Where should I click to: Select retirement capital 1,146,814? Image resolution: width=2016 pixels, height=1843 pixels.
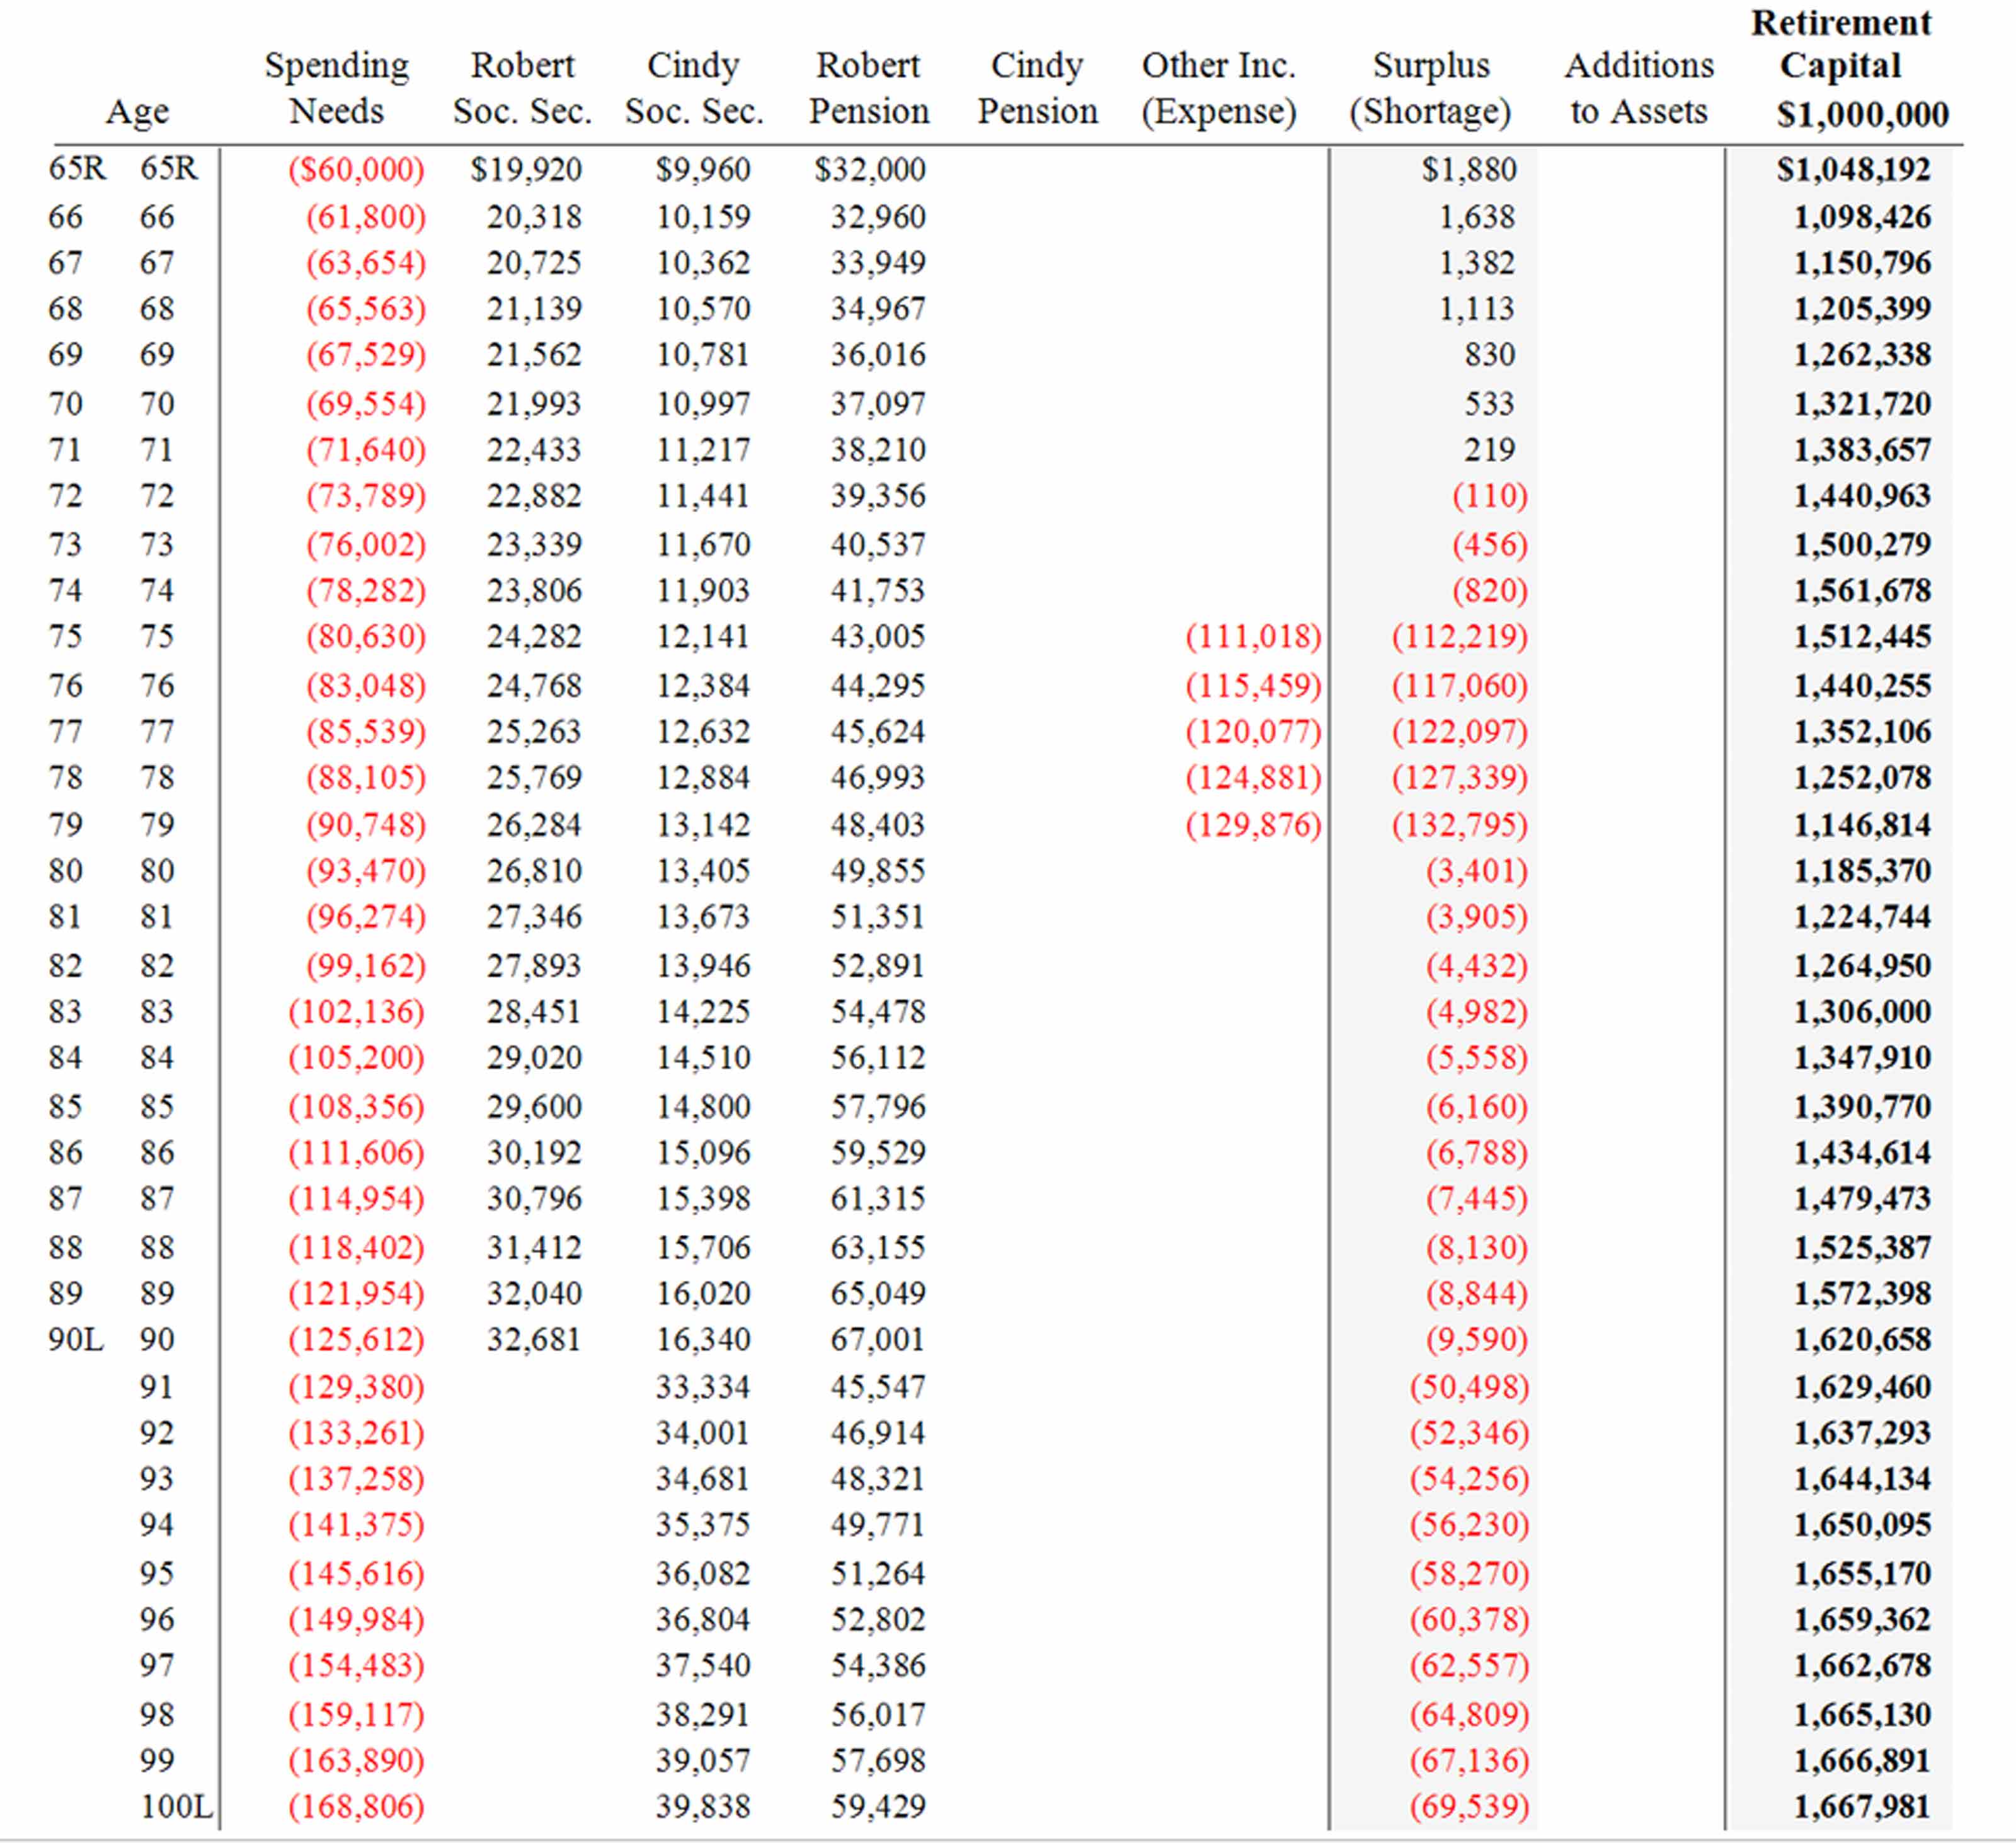(1862, 825)
